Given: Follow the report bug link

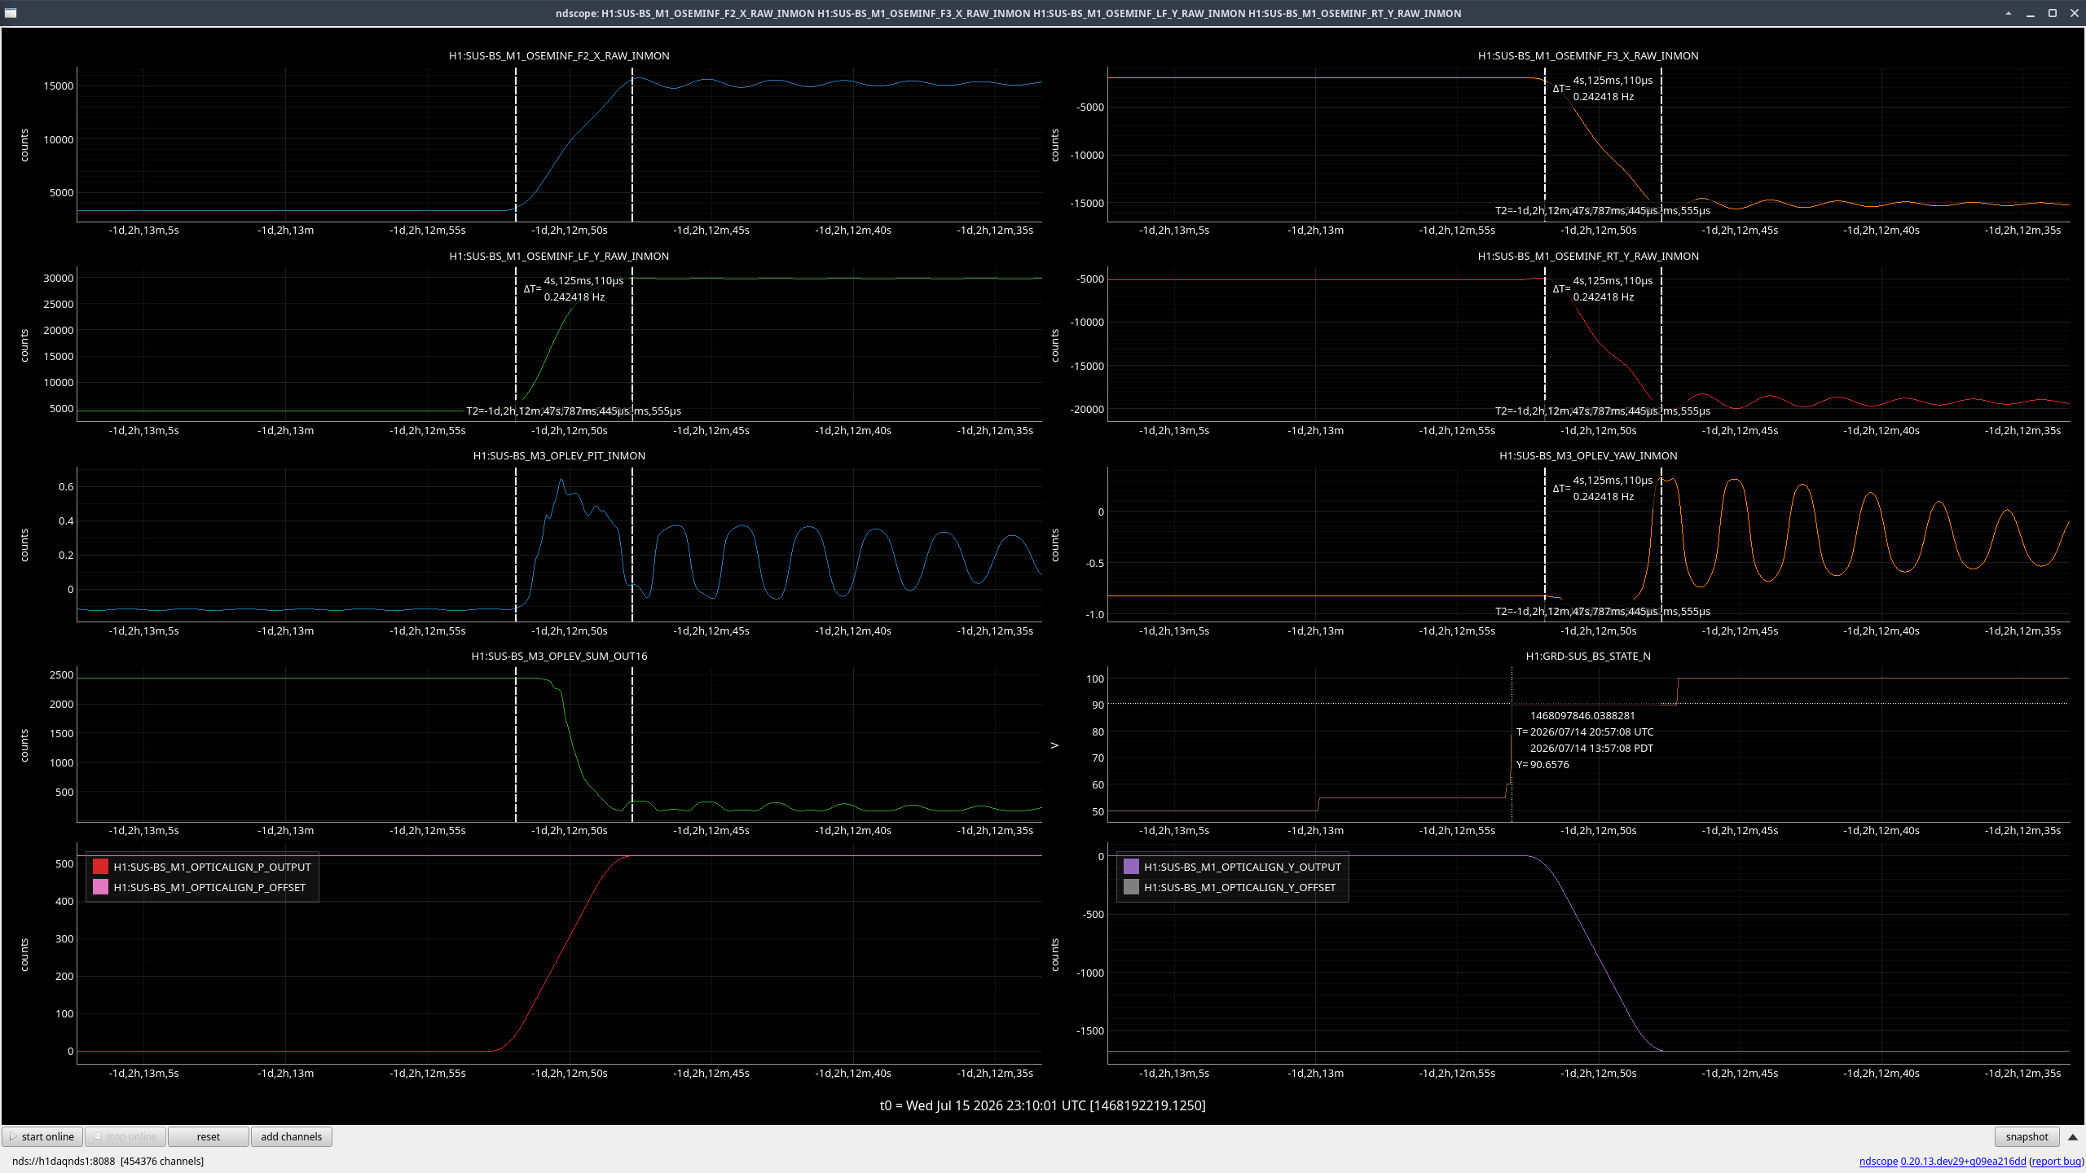Looking at the screenshot, I should pos(2057,1161).
